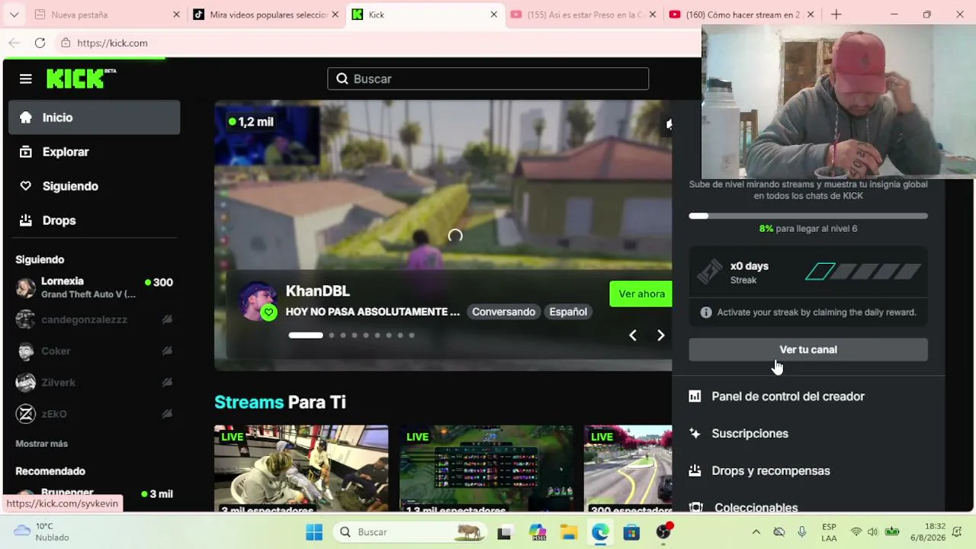
Task: Open Drops in the sidebar
Action: click(x=95, y=220)
